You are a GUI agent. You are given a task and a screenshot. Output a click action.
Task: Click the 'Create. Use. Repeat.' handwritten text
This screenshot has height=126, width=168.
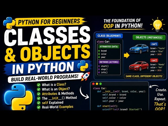(x=160, y=94)
